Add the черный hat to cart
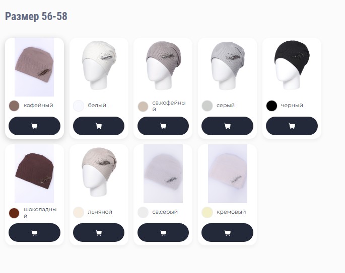The height and width of the screenshot is (273, 345). [292, 126]
